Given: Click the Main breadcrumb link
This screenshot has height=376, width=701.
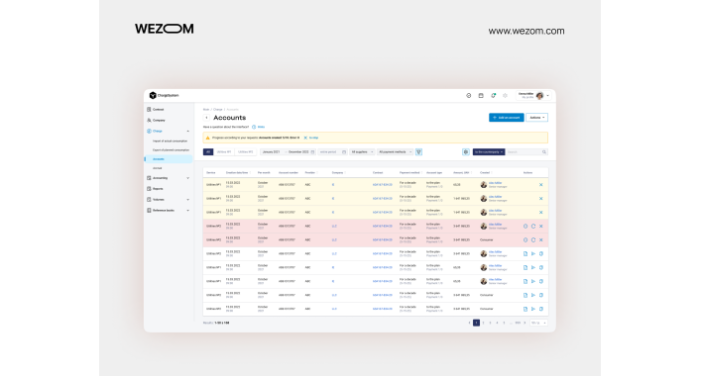Looking at the screenshot, I should click(206, 110).
